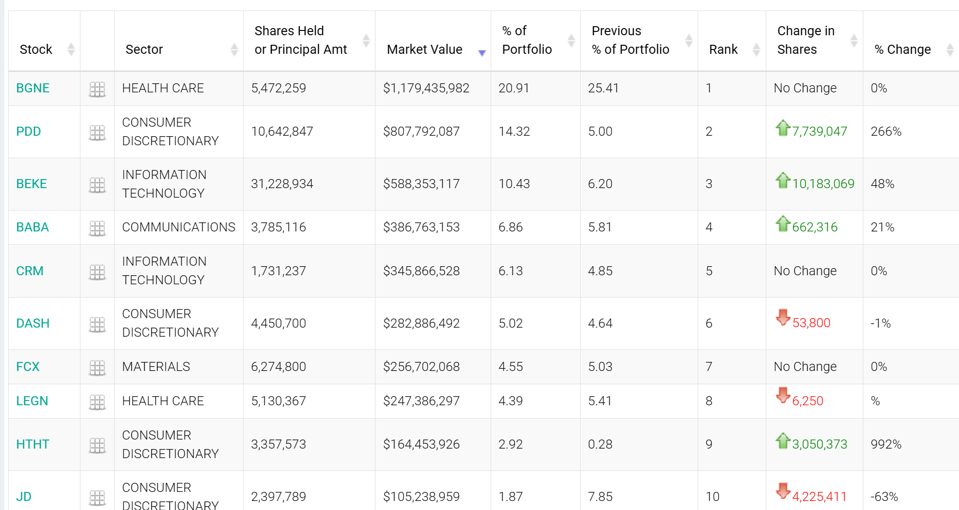This screenshot has width=959, height=510.
Task: Click the table icon for LEGN
Action: [x=97, y=402]
